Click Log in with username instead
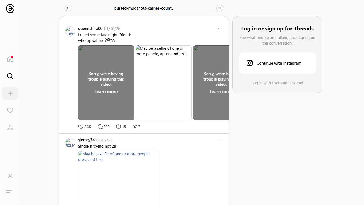This screenshot has width=364, height=205. tap(277, 83)
